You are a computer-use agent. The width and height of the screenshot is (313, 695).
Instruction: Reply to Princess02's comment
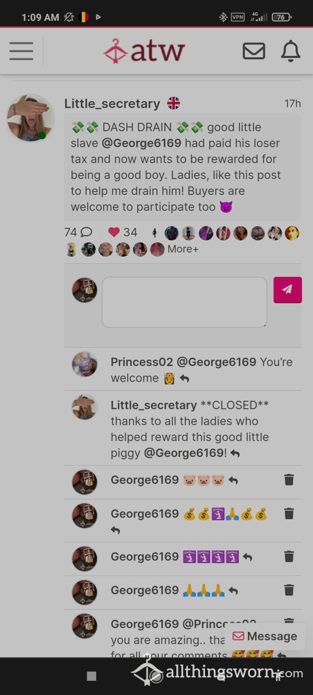coord(184,379)
